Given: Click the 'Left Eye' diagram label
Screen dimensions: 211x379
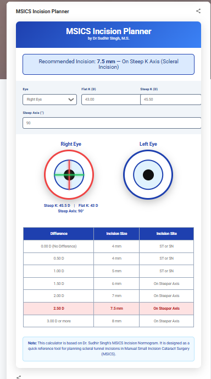Looking at the screenshot, I should (148, 144).
